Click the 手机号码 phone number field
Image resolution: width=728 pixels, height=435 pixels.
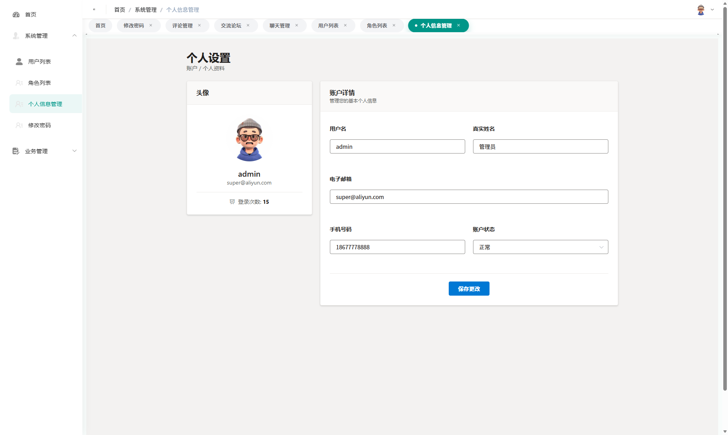point(397,247)
